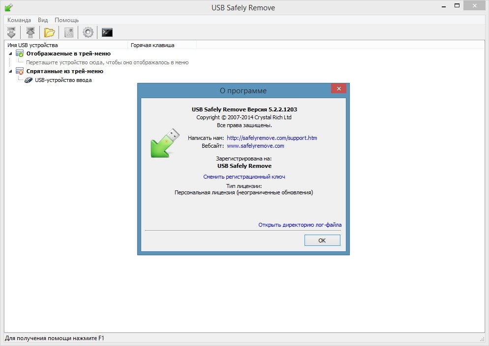Select the USB-устройство ввода device entry
The width and height of the screenshot is (489, 346).
[x=63, y=80]
